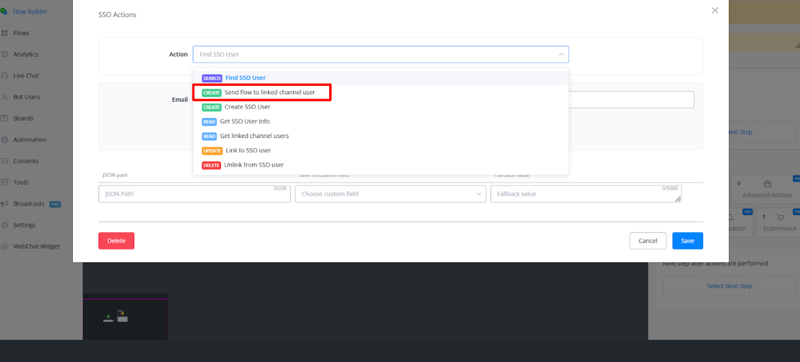Click the Live Chat headset icon

pyautogui.click(x=5, y=76)
